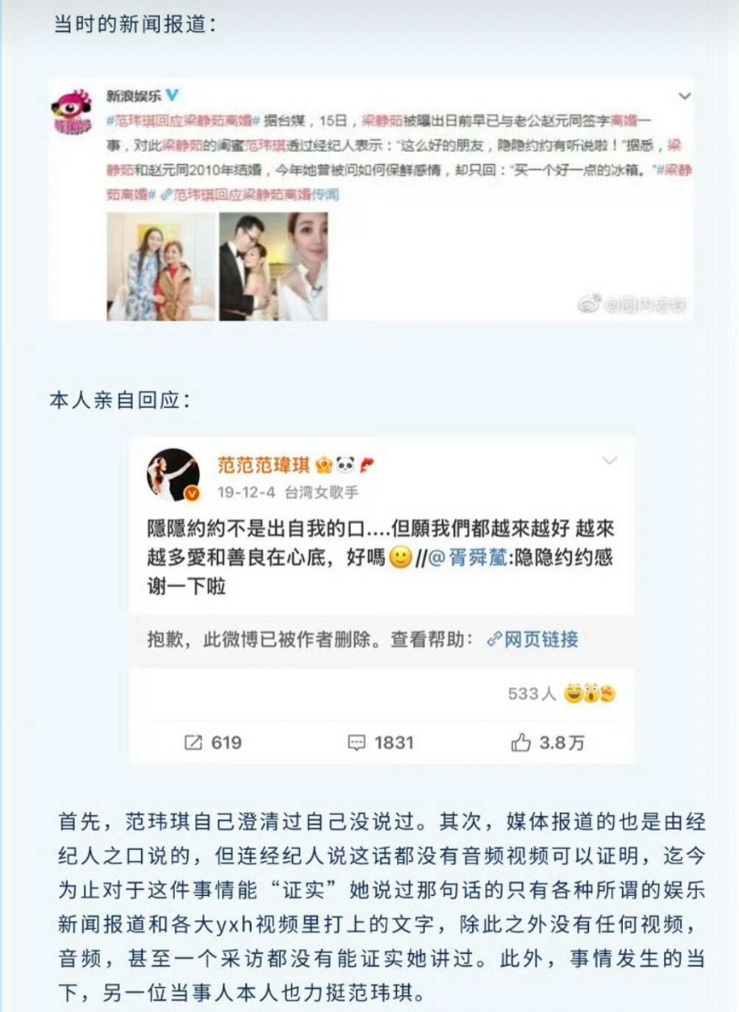Screen dimensions: 739x1012
Task: Click the Weibo watermark logo on post
Action: 589,303
